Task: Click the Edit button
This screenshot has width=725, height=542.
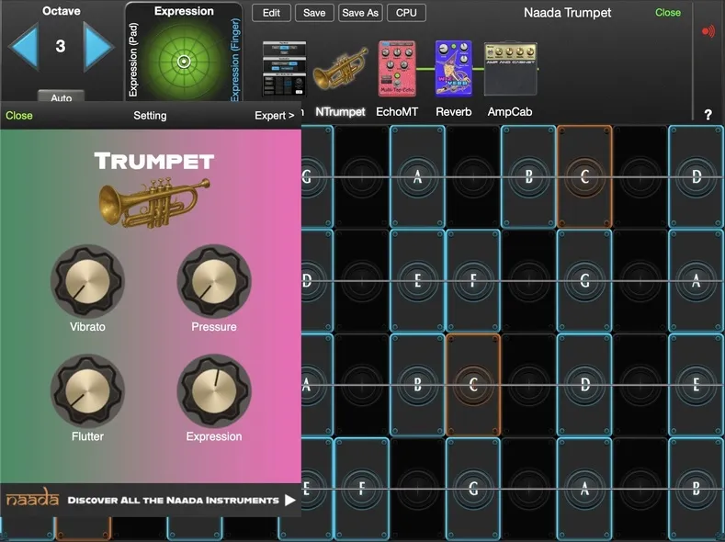Action: coord(271,13)
